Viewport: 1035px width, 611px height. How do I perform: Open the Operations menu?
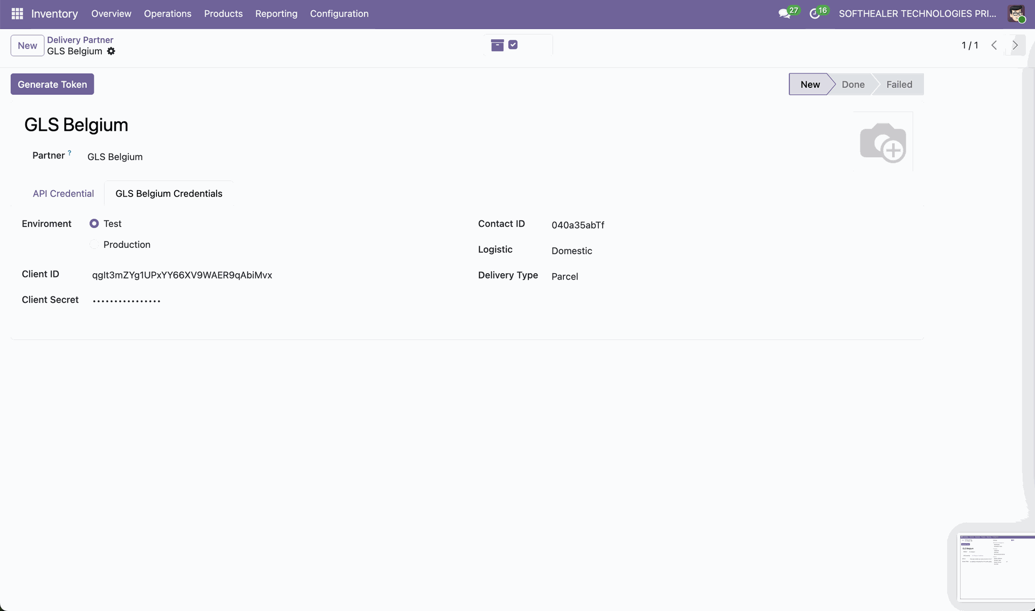tap(167, 13)
